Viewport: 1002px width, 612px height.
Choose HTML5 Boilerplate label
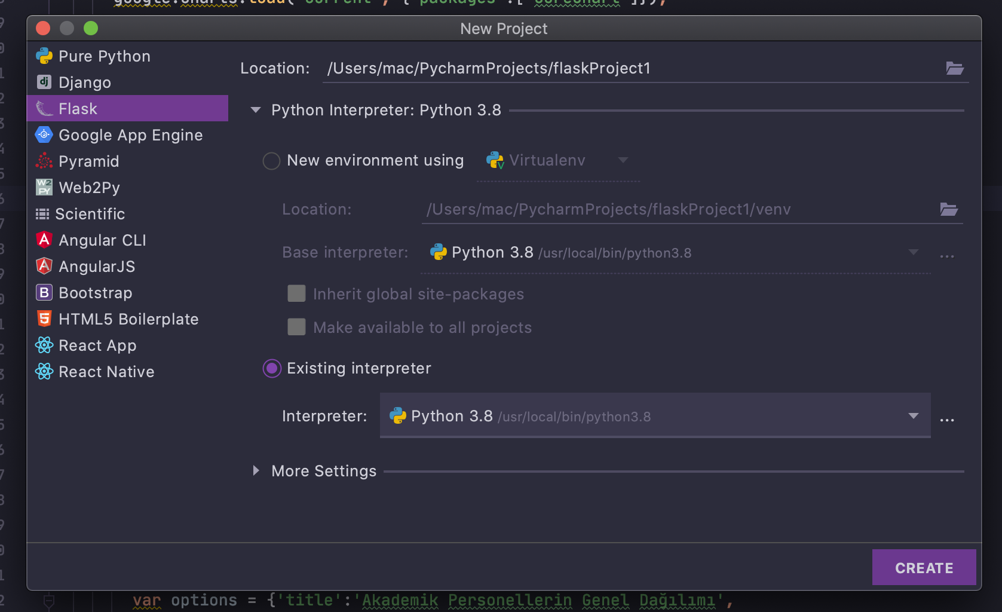(x=128, y=319)
